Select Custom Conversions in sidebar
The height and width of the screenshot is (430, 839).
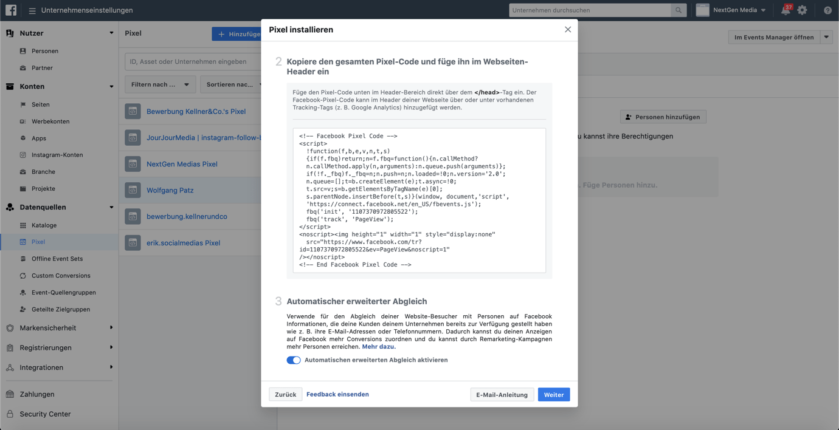tap(61, 276)
